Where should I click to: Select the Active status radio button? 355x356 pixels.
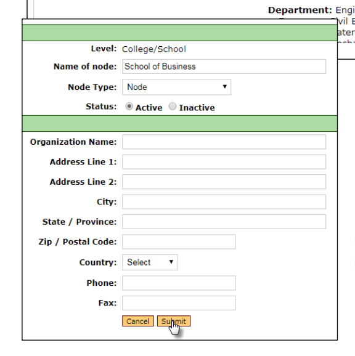[129, 107]
